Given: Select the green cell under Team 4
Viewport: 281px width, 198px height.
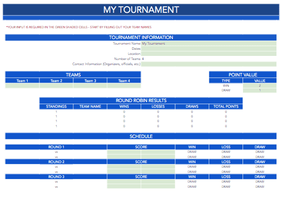Looking at the screenshot, I should pos(124,86).
